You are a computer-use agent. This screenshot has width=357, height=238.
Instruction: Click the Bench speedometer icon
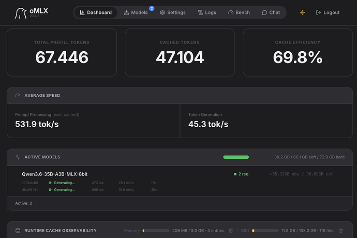pos(231,12)
